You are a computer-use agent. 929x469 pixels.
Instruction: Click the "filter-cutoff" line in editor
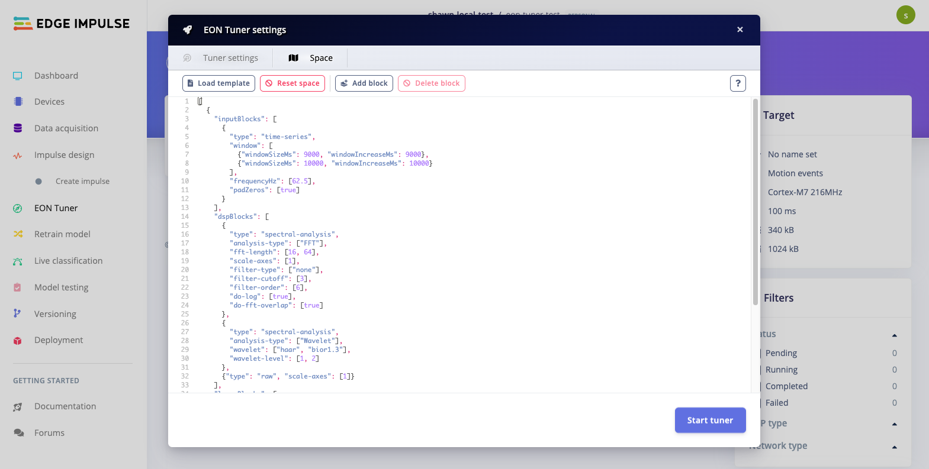[270, 279]
